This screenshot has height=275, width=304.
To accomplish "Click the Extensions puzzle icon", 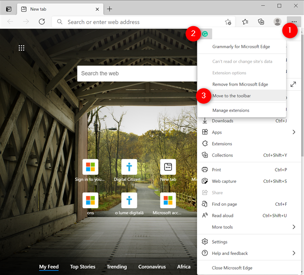I will [205, 144].
